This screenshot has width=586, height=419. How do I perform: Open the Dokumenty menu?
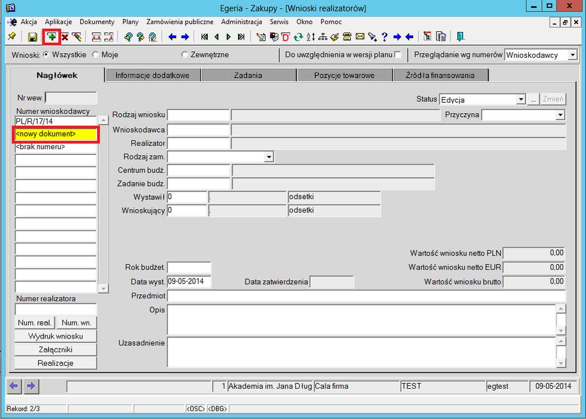(x=97, y=22)
